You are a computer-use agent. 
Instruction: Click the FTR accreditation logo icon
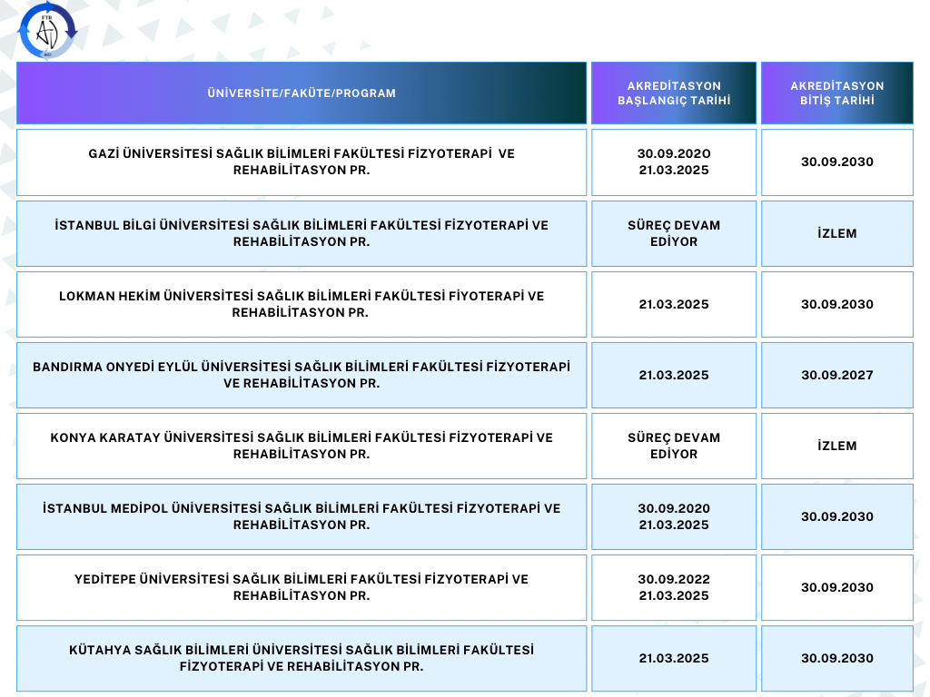48,30
